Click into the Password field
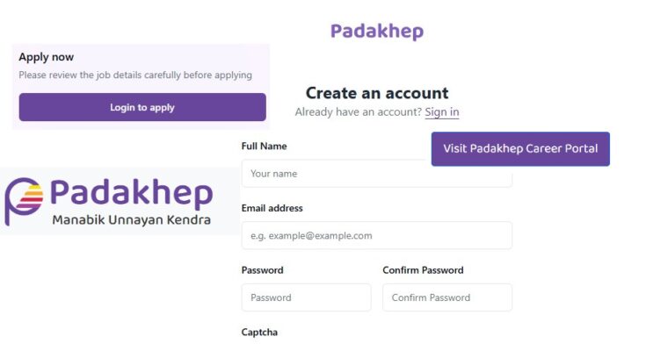646x351 pixels. (306, 297)
